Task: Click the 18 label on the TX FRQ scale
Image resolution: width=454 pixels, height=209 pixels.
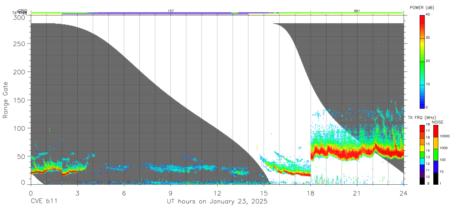Action: (x=428, y=125)
